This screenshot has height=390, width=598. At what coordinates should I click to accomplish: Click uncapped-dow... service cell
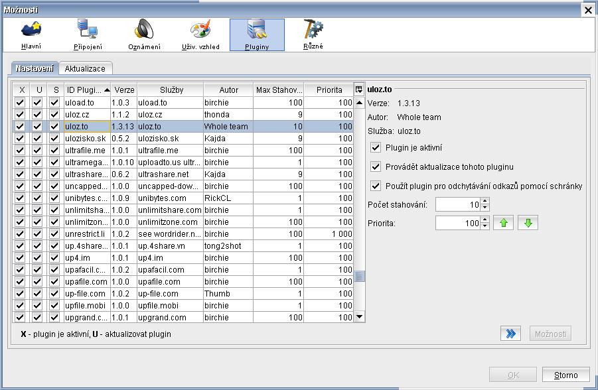click(x=170, y=186)
